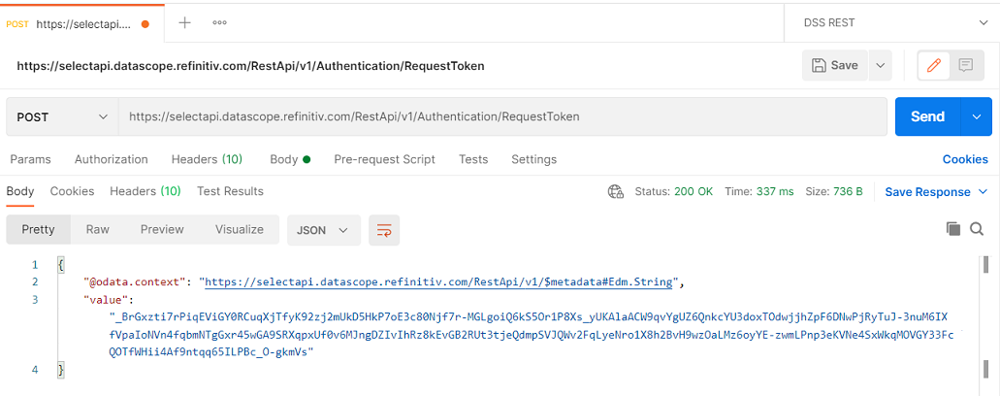
Task: Open tab options three-dot menu
Action: [220, 23]
